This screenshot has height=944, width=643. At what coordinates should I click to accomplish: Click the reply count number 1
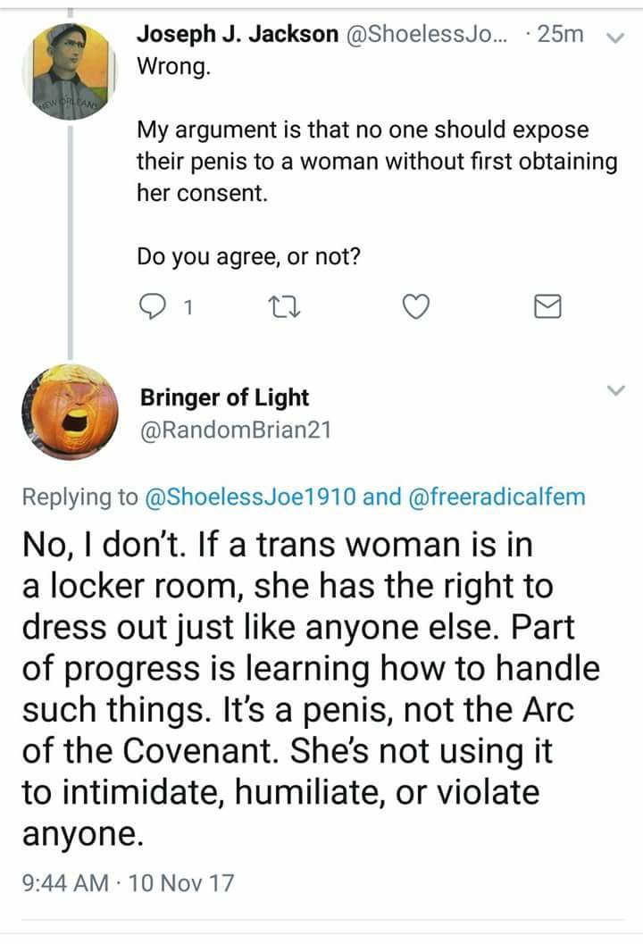pos(187,309)
